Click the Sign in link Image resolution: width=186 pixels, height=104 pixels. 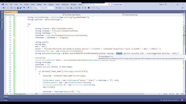point(162,4)
